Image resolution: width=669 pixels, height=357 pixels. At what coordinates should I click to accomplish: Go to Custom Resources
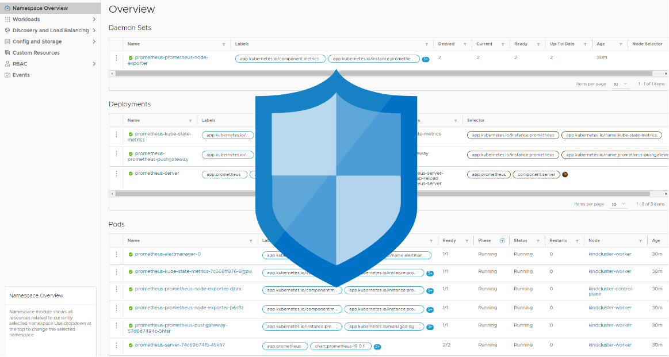(36, 52)
